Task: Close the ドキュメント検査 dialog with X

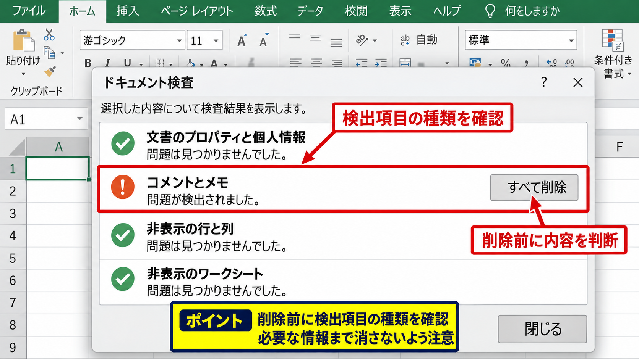Action: coord(578,82)
